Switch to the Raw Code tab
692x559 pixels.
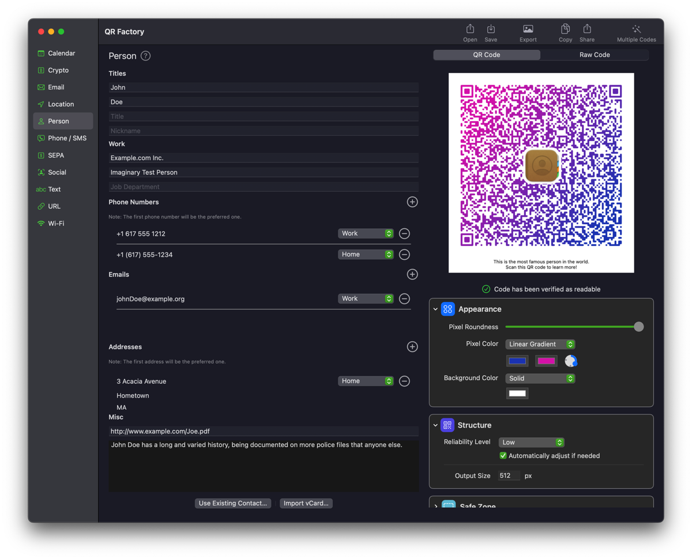pos(595,55)
